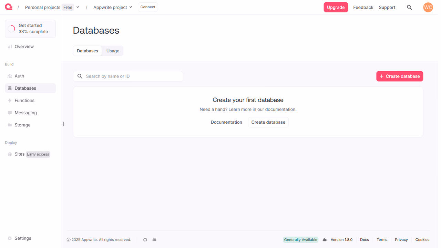441x248 pixels.
Task: Click the Generally Available badge
Action: [x=300, y=240]
